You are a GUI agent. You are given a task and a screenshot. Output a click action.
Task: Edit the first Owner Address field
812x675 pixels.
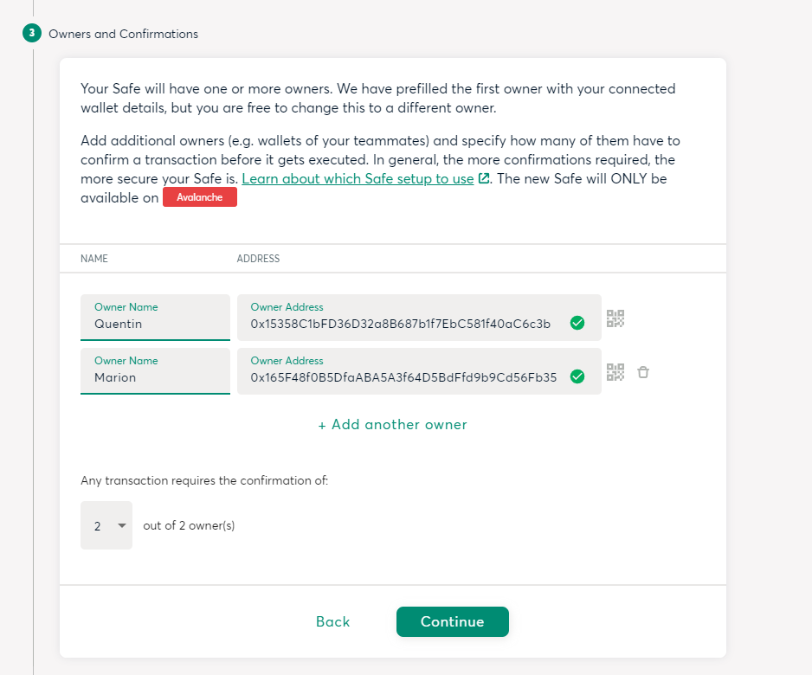click(x=403, y=324)
